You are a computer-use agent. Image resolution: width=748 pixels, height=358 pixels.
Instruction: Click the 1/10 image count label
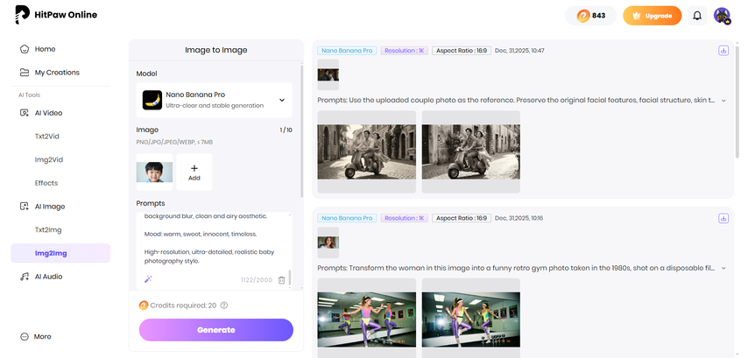pos(286,130)
